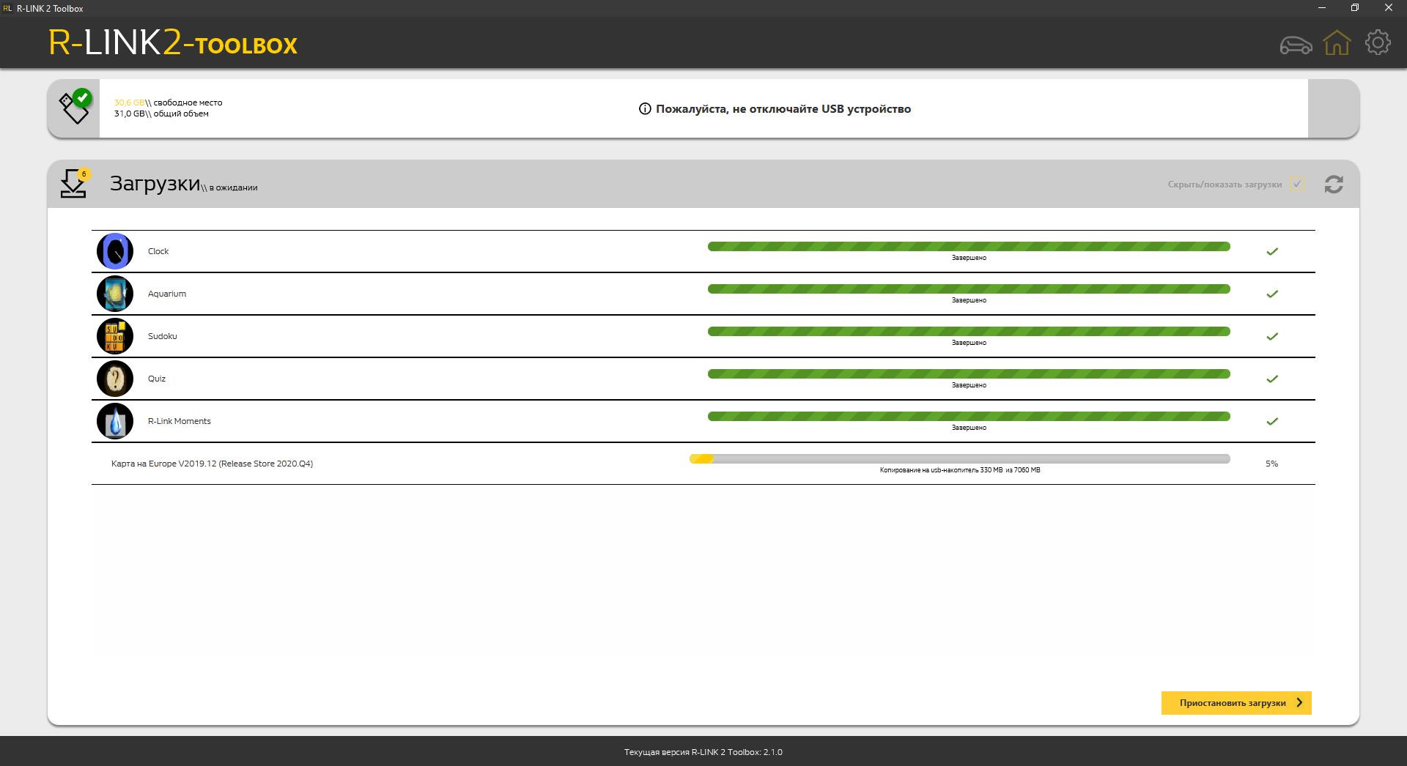
Task: Click the Clock download progress bar
Action: (969, 247)
